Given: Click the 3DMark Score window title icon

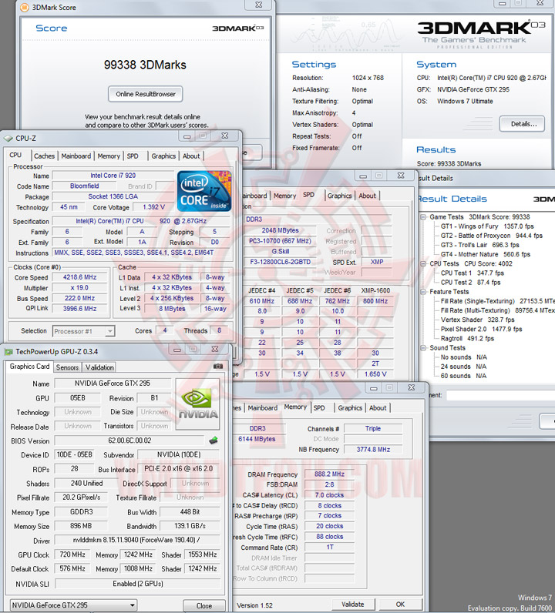Looking at the screenshot, I should click(24, 7).
